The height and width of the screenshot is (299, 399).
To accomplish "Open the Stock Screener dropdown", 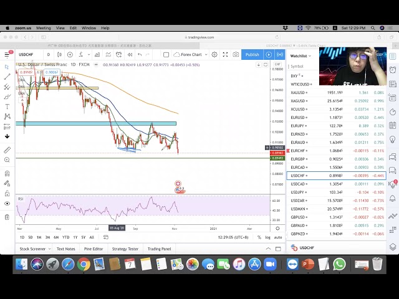I will (34, 249).
